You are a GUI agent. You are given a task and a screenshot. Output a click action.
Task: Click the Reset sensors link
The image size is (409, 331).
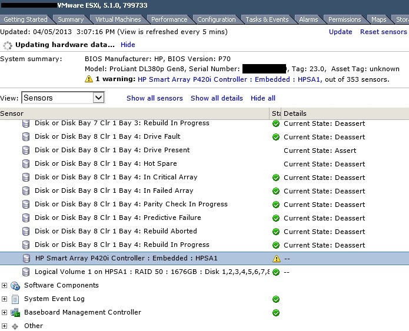[384, 32]
